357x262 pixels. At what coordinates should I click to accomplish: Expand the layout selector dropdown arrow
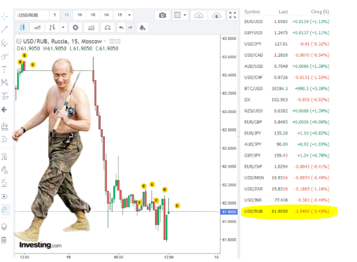[185, 15]
